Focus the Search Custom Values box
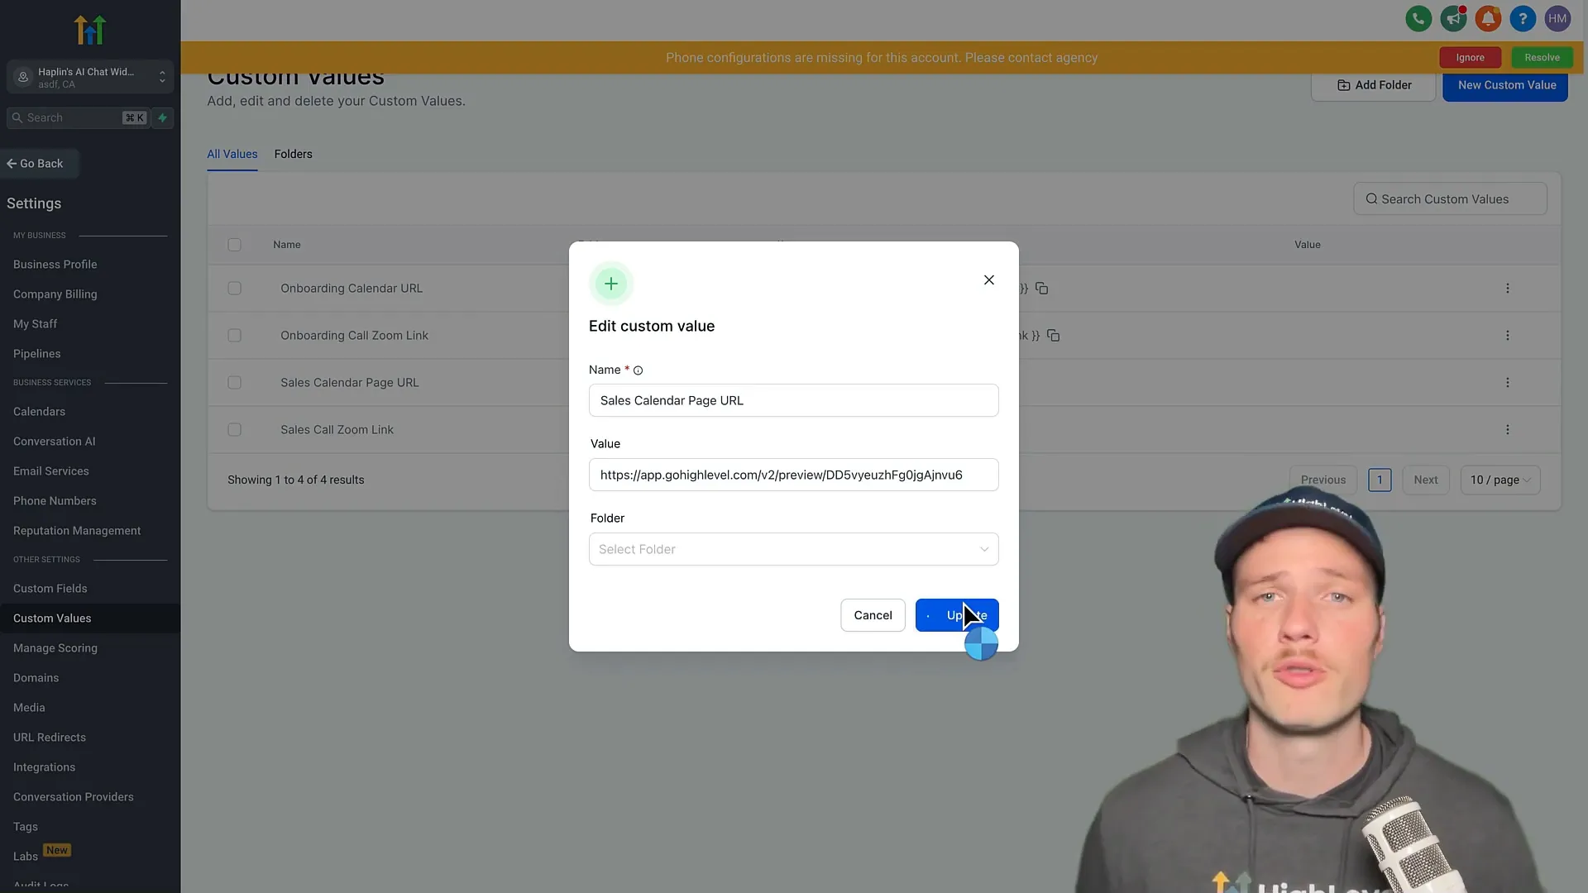1588x893 pixels. point(1450,199)
